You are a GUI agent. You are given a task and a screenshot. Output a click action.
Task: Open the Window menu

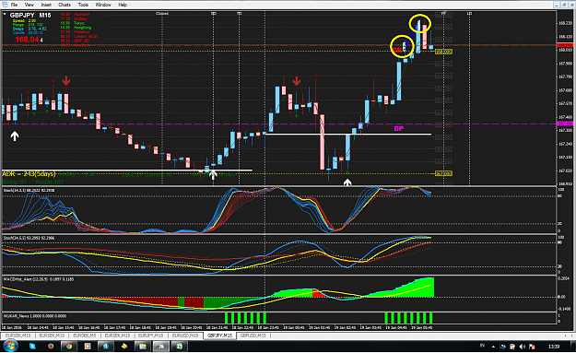[x=103, y=5]
